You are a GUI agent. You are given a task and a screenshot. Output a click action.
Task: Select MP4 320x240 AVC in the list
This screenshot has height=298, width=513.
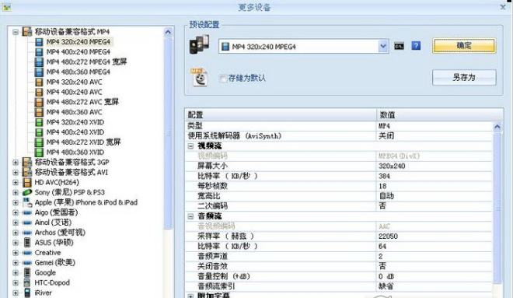click(74, 82)
